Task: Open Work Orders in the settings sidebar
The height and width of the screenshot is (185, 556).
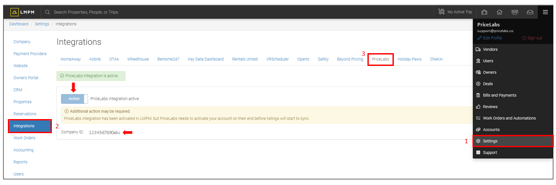Action: 24,138
